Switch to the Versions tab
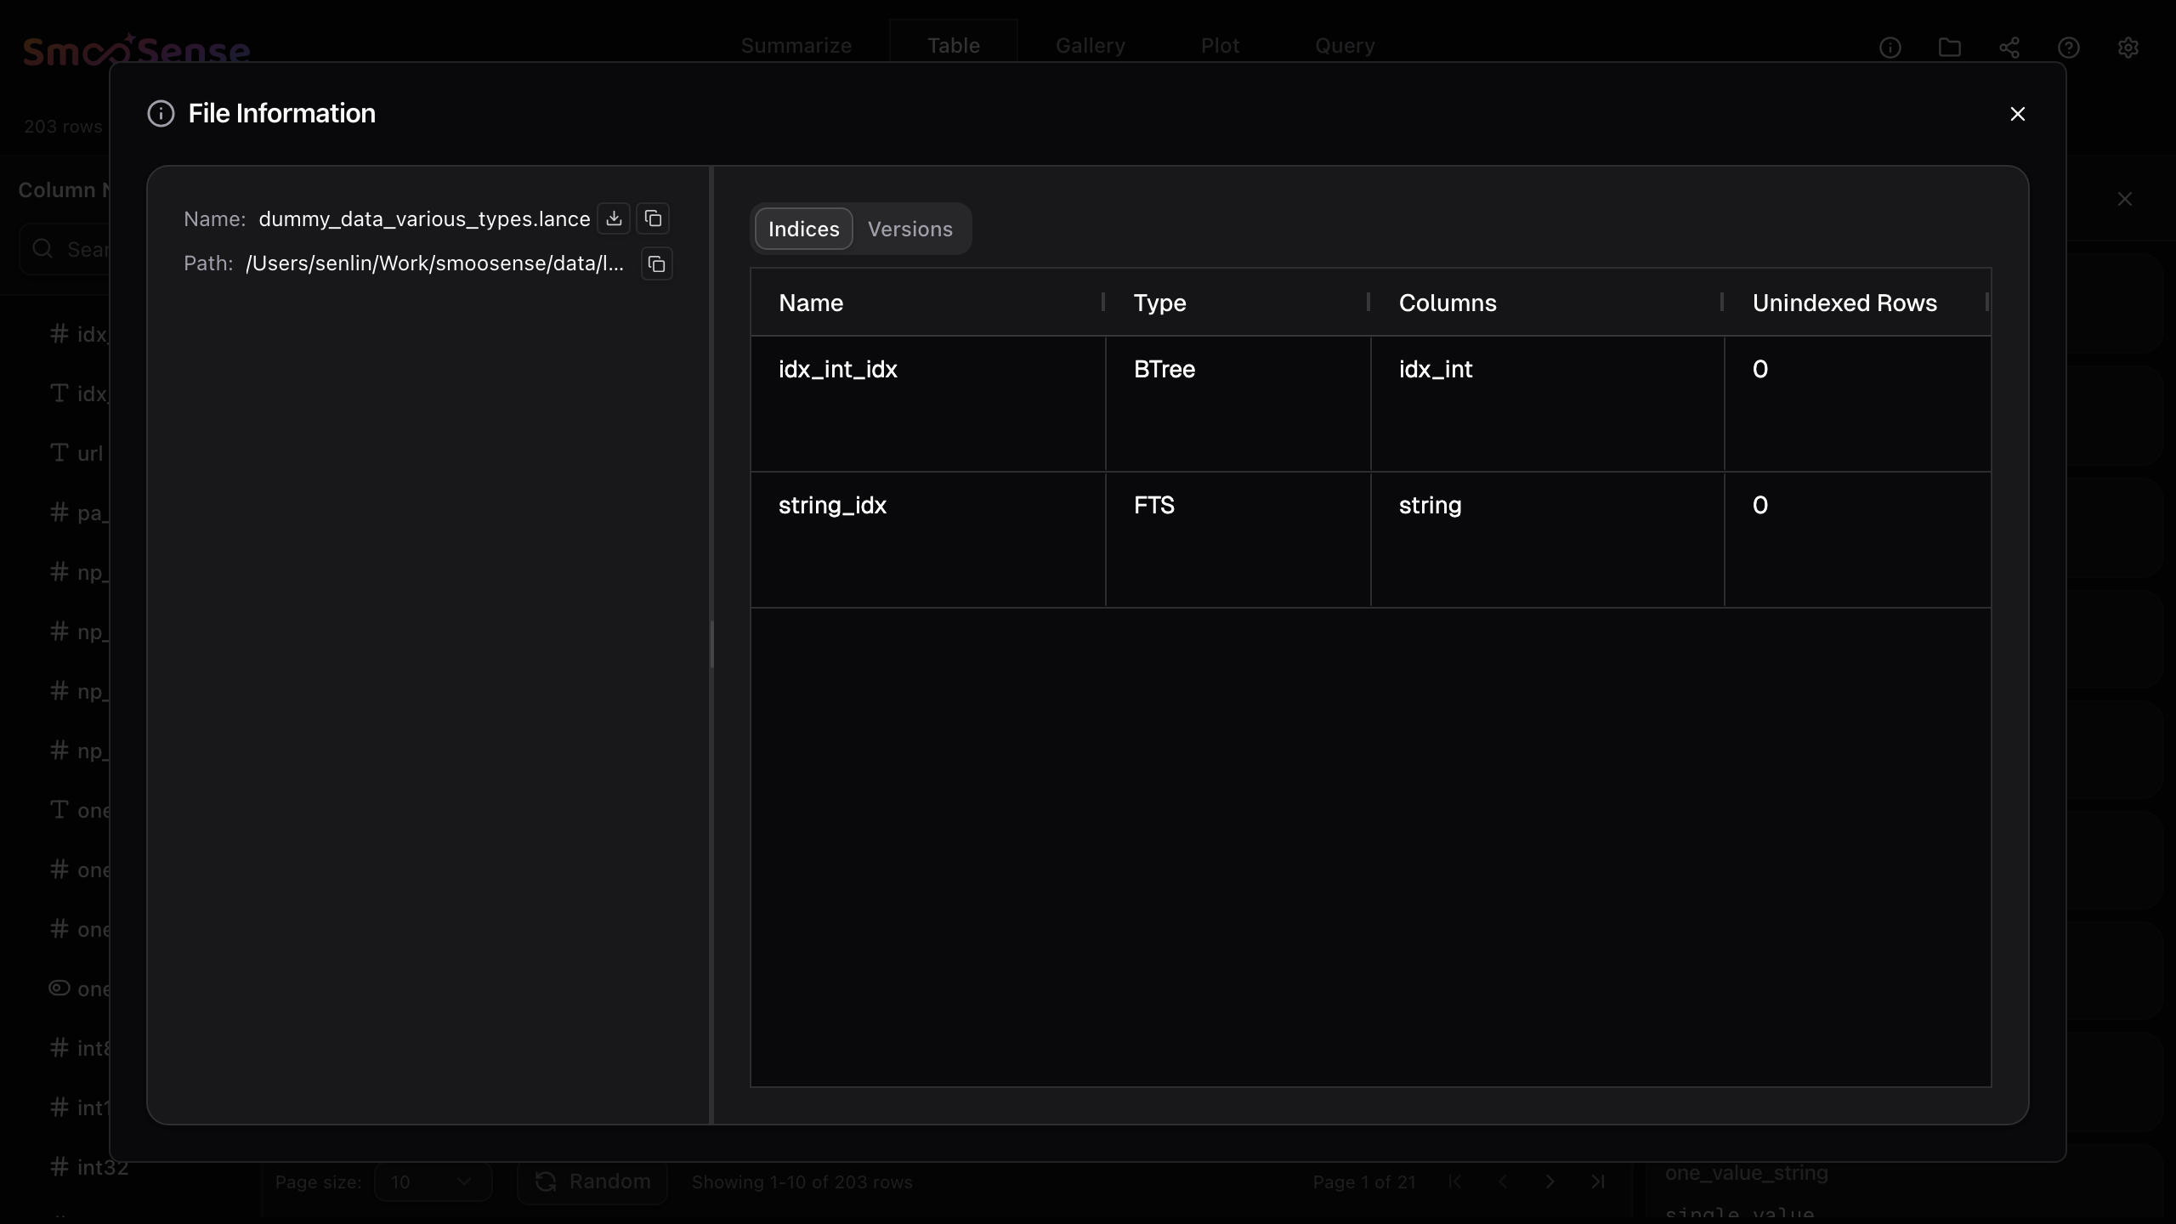Image resolution: width=2176 pixels, height=1224 pixels. point(909,229)
